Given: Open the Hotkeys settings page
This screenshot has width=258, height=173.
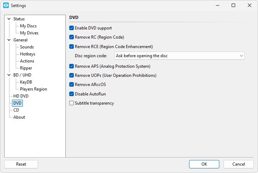Looking at the screenshot, I should (27, 54).
